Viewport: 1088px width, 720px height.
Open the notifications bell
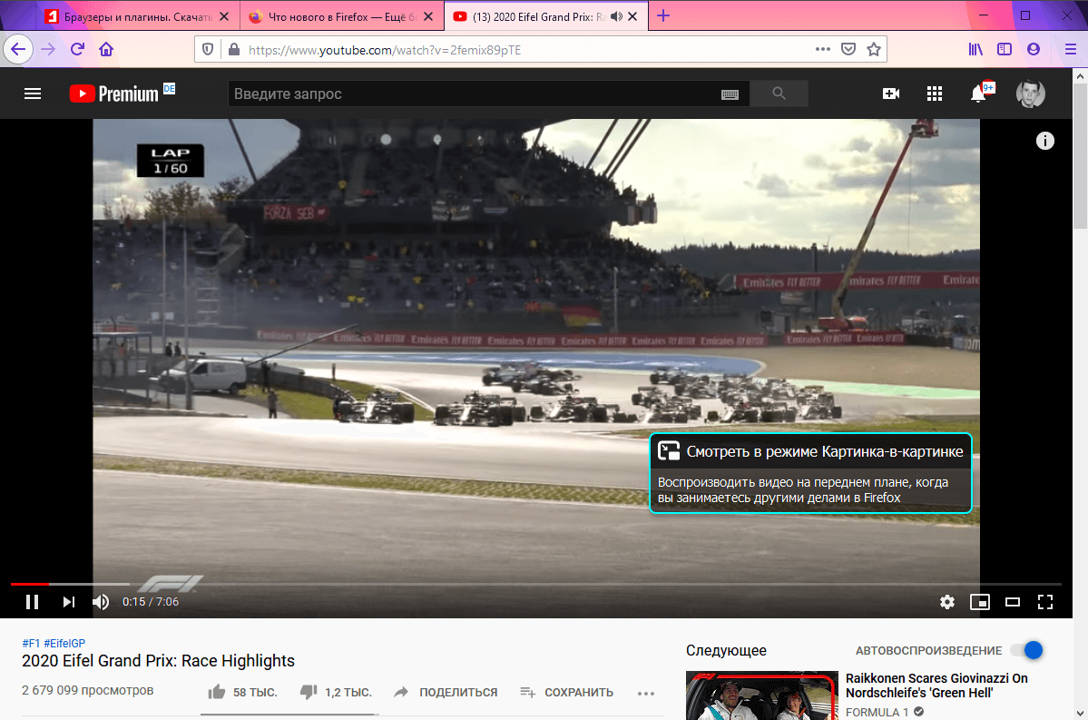coord(979,93)
